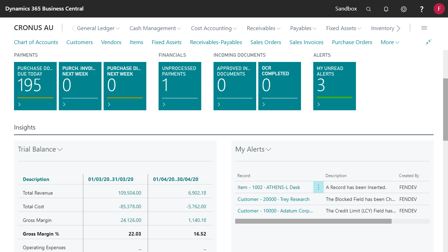Viewport: 448px width, 252px height.
Task: Click Operating Expenses row label
Action: [44, 247]
